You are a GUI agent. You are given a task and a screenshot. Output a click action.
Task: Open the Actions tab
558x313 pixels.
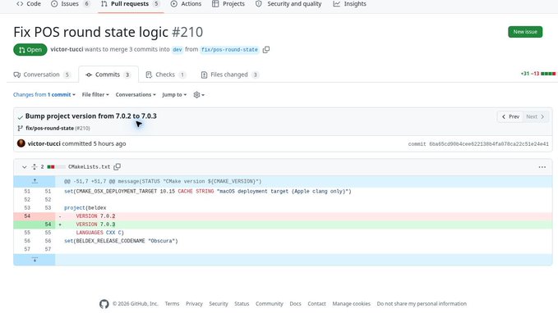pos(186,4)
